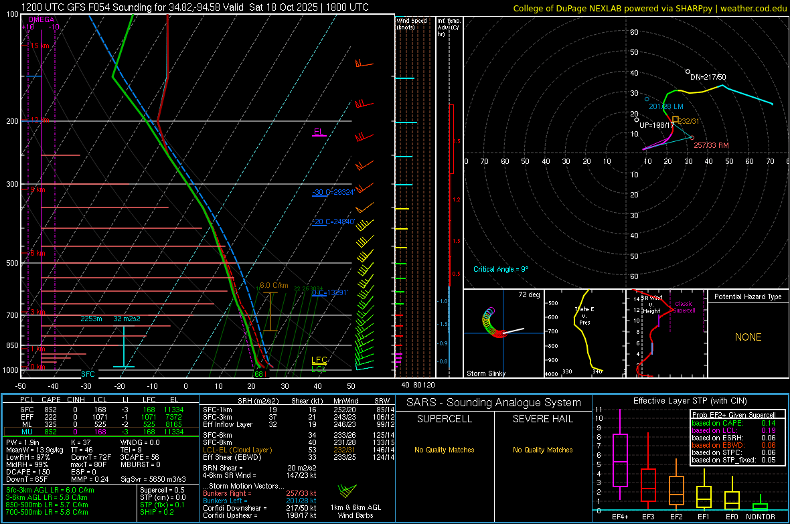Click the -20 C=24840' height label
The image size is (790, 524).
click(333, 222)
